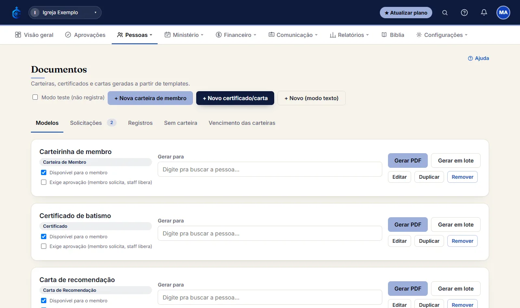Click Duplicar on Certificado de batismo
The width and height of the screenshot is (520, 308).
pos(429,241)
